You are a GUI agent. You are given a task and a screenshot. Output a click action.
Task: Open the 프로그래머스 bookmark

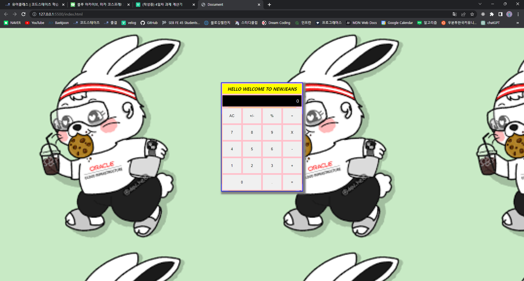(329, 23)
